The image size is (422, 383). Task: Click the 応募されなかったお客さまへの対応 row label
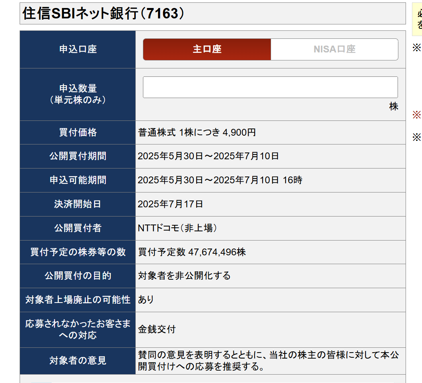point(78,329)
